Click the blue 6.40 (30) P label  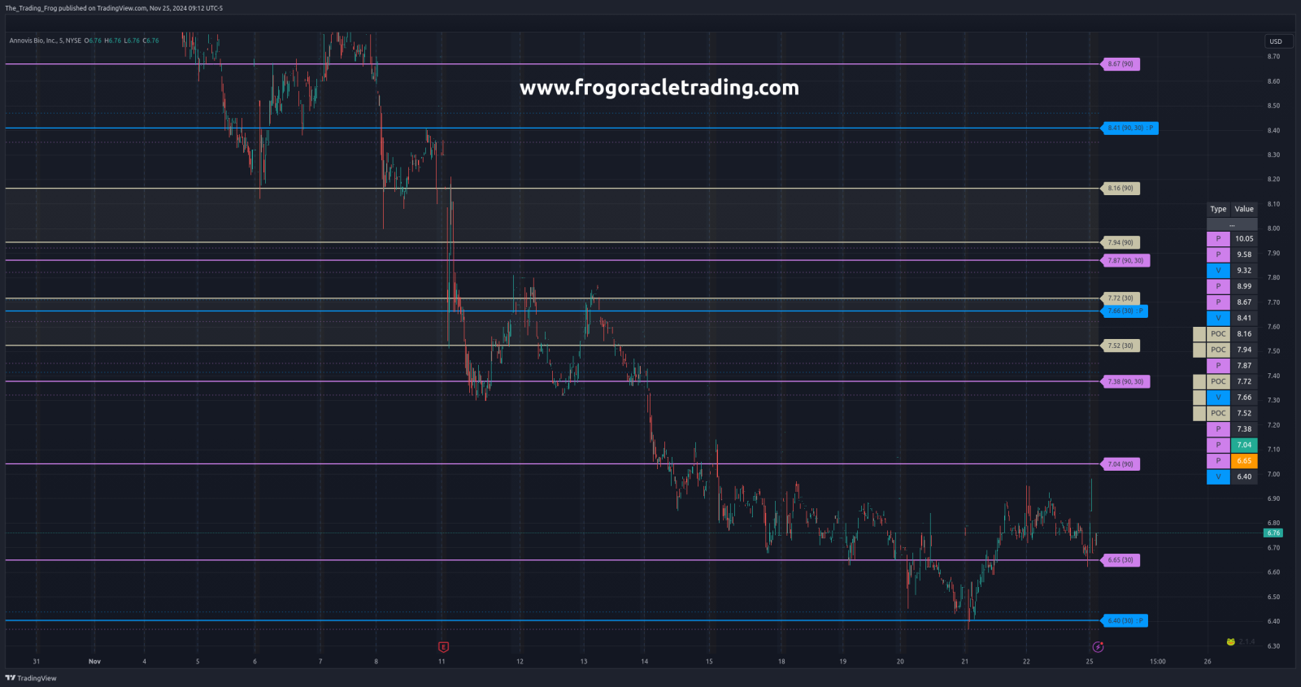tap(1125, 620)
